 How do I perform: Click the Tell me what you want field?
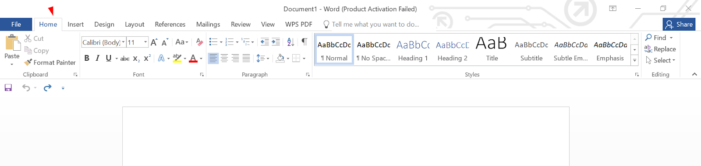click(x=371, y=24)
